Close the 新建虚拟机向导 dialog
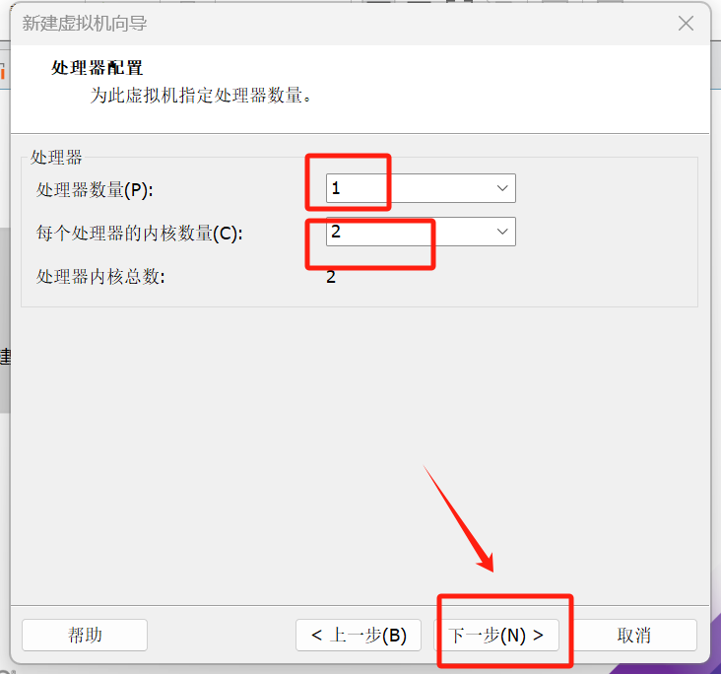 coord(686,23)
